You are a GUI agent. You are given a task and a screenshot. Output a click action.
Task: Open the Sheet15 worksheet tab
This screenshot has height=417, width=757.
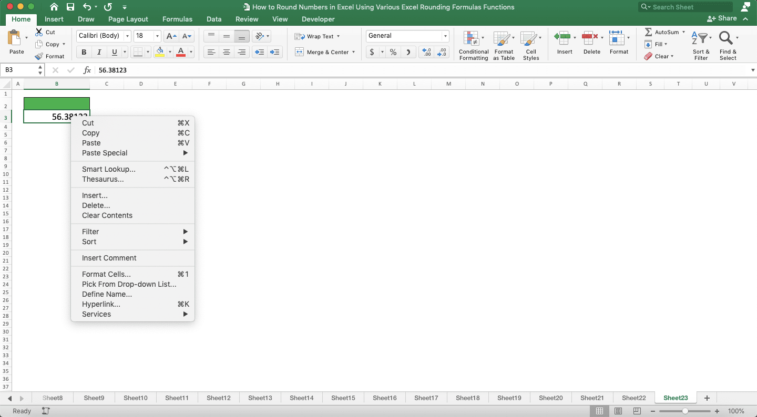click(343, 398)
